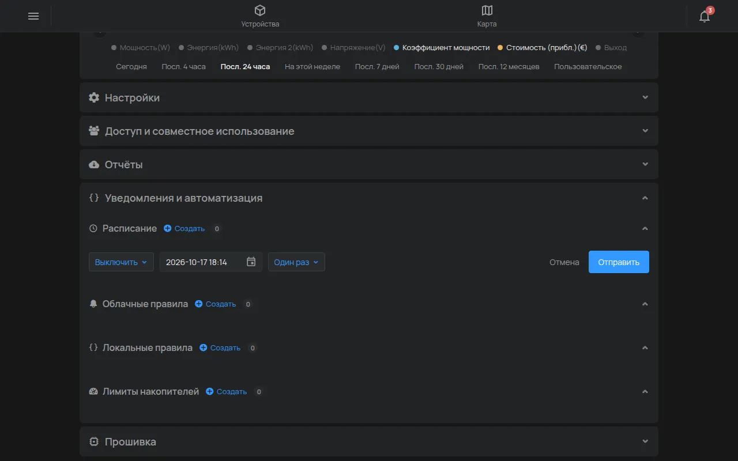Viewport: 738px width, 461px height.
Task: Click plus icon to create Облачные правила
Action: point(198,304)
